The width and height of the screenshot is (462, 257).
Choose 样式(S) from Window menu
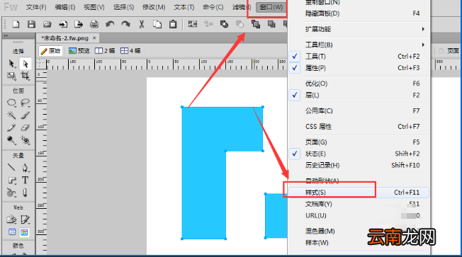(359, 193)
